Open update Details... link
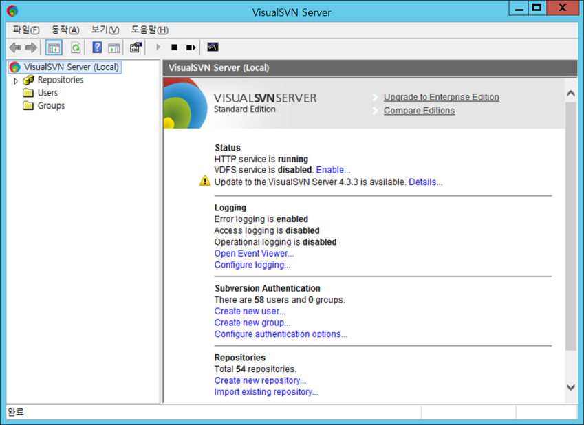The image size is (584, 425). [x=426, y=182]
